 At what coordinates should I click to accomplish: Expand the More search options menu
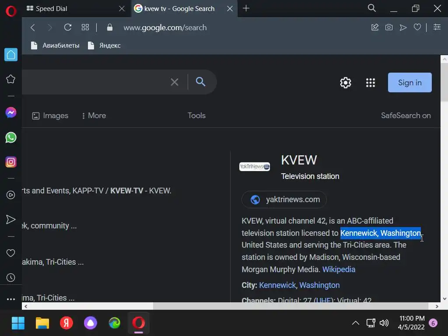94,115
